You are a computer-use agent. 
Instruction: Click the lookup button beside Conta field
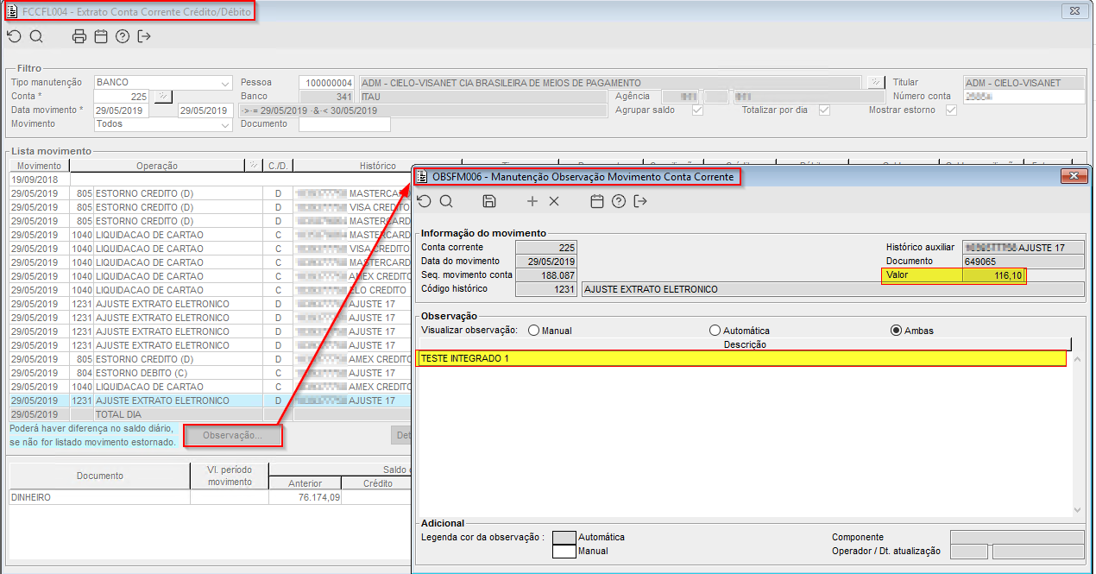tap(161, 97)
